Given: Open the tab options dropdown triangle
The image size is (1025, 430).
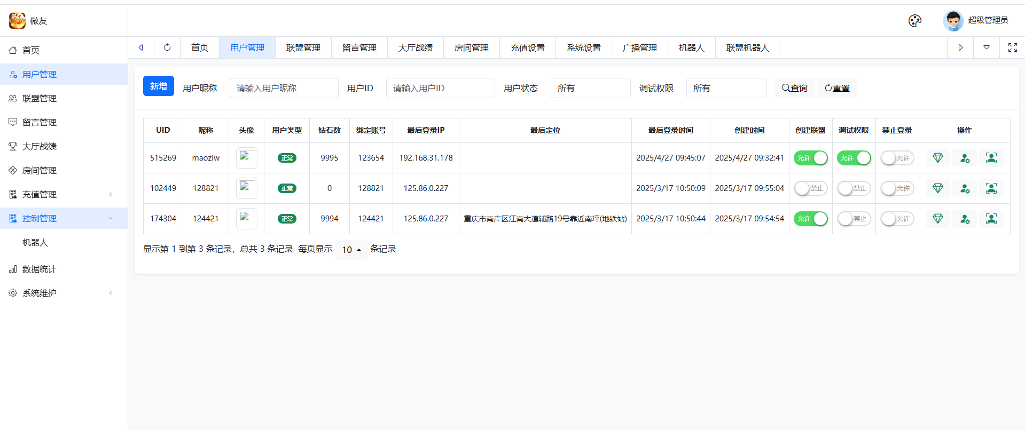Looking at the screenshot, I should [x=986, y=47].
